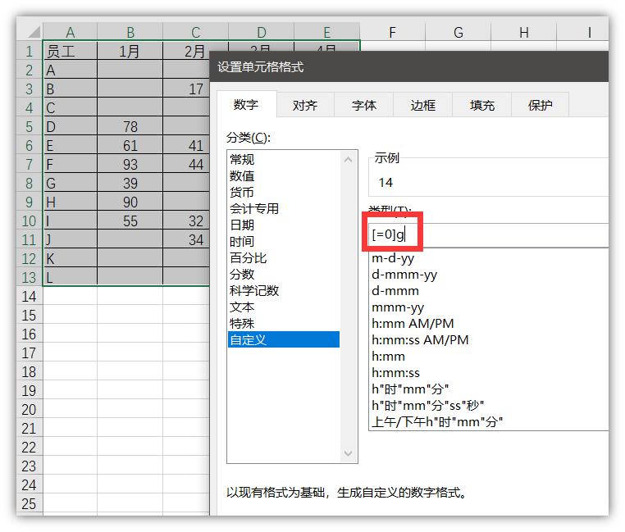Select column A header

coord(71,32)
